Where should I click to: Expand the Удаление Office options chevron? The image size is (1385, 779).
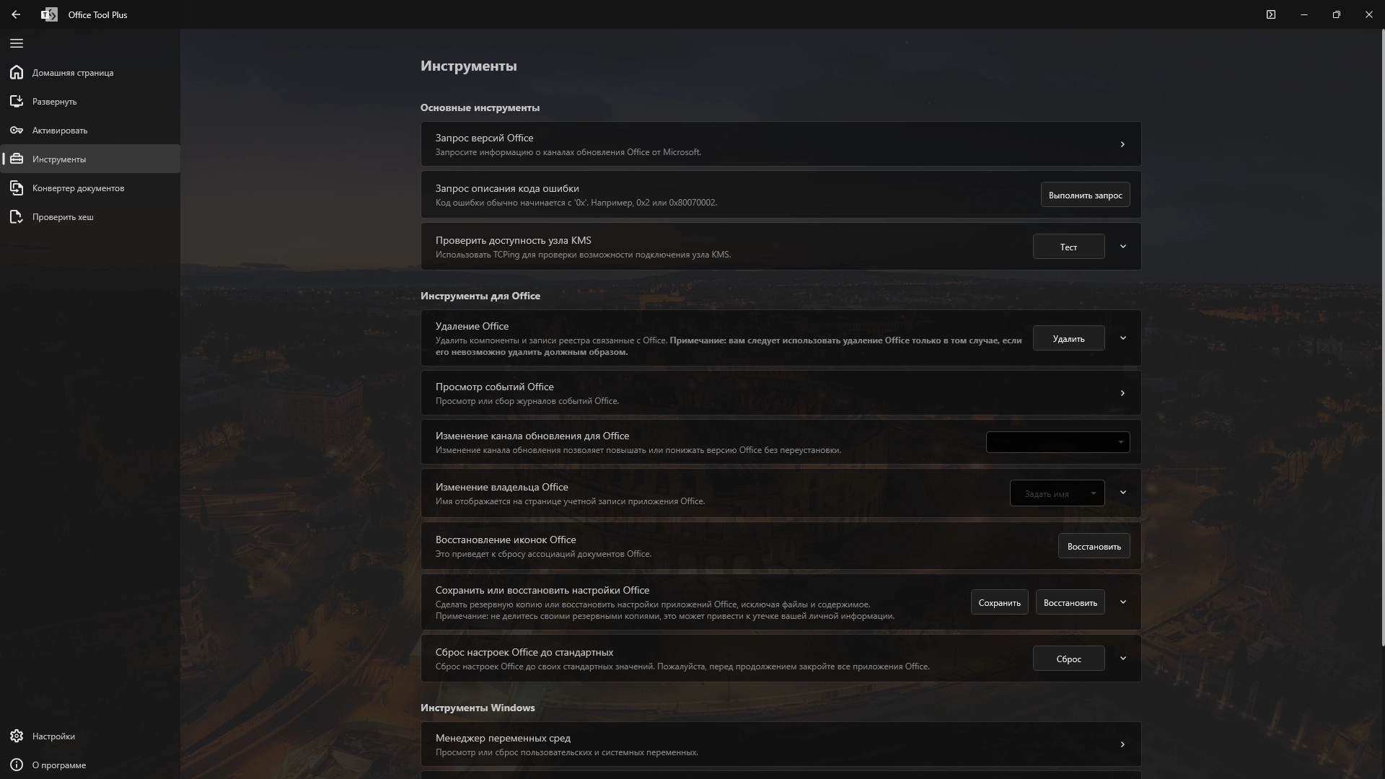tap(1122, 338)
